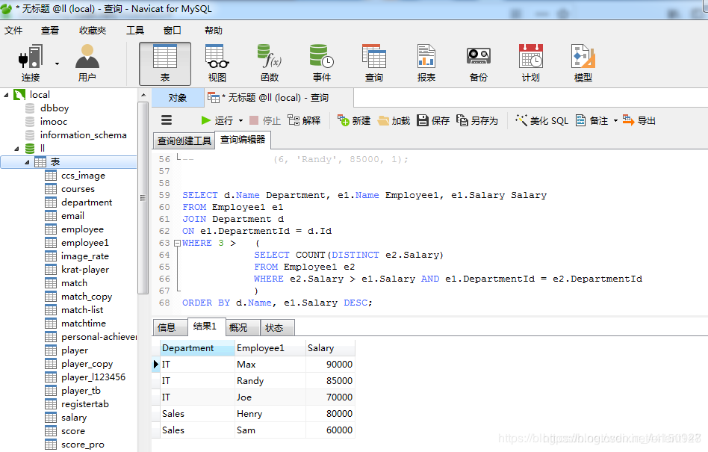The height and width of the screenshot is (452, 708).
Task: Click the Employee1 column header
Action: (x=270, y=348)
